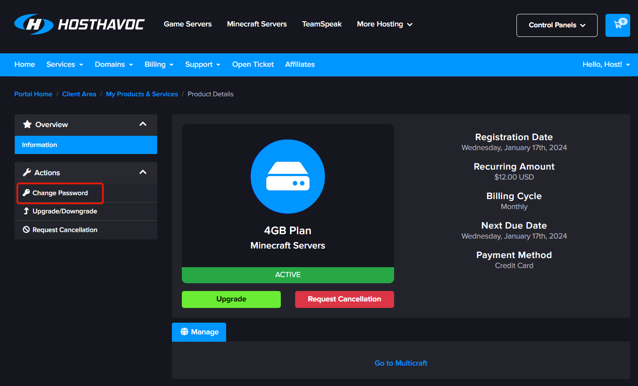Expand the Support menu
Viewport: 638px width, 386px height.
[x=203, y=65]
